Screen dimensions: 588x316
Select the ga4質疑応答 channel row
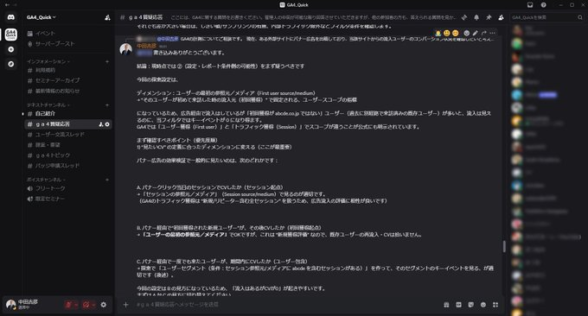coord(68,124)
